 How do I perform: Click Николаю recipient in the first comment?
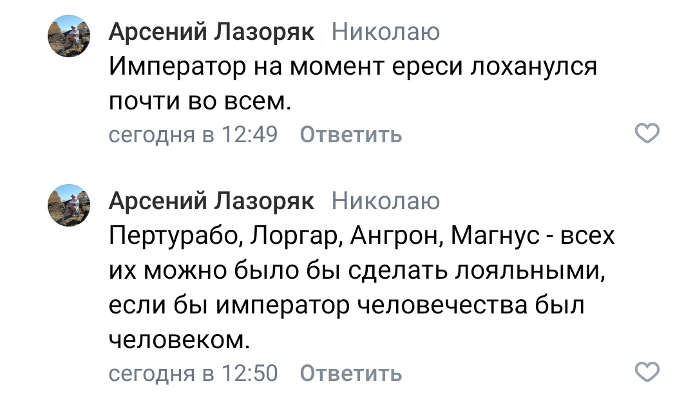(386, 32)
